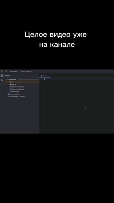
Task: Click the venv folder icon
Action: click(x=10, y=82)
